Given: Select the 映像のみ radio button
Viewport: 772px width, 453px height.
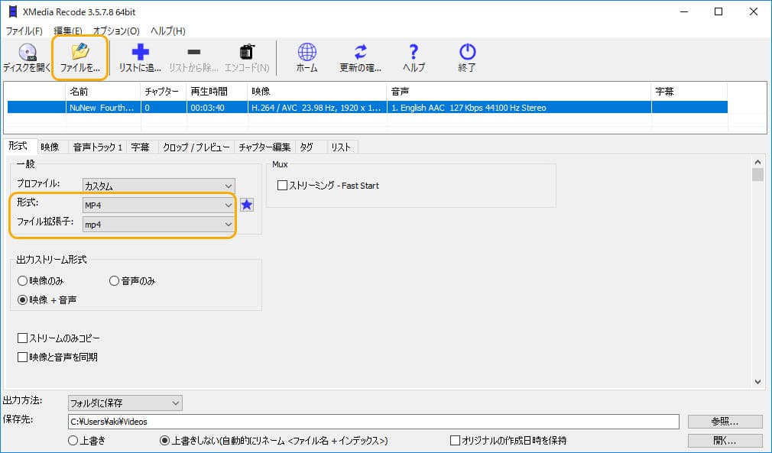Looking at the screenshot, I should [x=23, y=281].
